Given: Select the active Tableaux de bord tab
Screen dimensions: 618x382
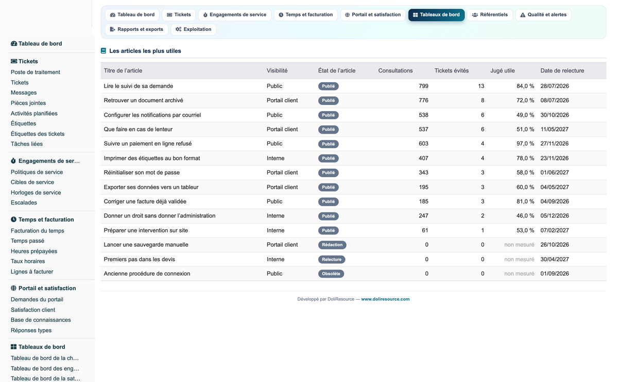Looking at the screenshot, I should 436,15.
